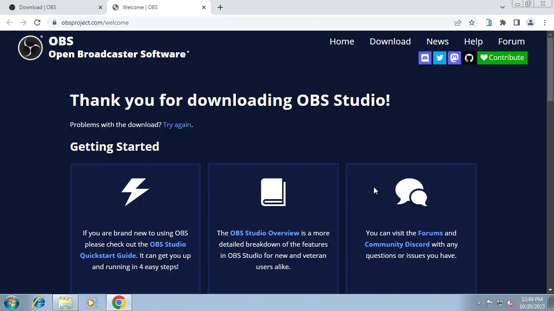
Task: Open the Forum menu item
Action: [511, 41]
